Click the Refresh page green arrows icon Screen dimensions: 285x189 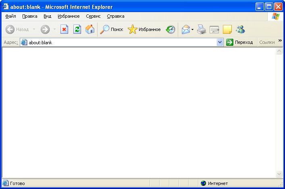click(77, 29)
